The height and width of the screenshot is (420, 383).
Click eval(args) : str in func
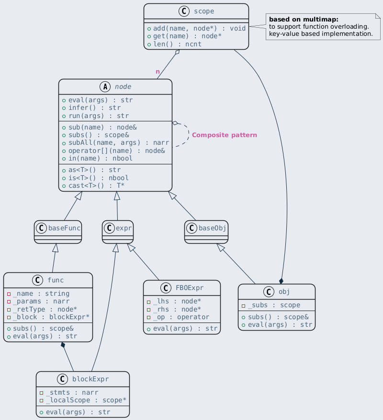(x=45, y=336)
